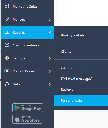This screenshot has height=128, width=108.
Task: Click the Custom Features gift box icon
Action: point(7,45)
